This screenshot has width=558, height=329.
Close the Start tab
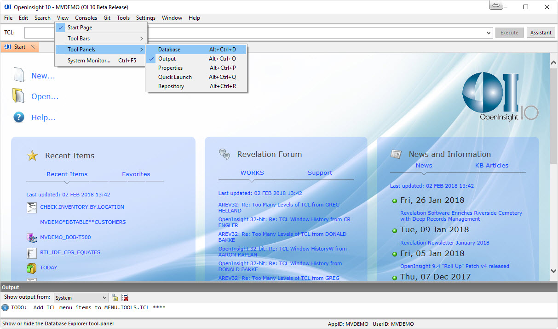tap(33, 47)
